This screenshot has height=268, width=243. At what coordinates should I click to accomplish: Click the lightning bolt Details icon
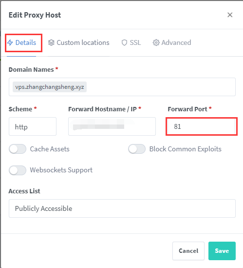[x=10, y=42]
